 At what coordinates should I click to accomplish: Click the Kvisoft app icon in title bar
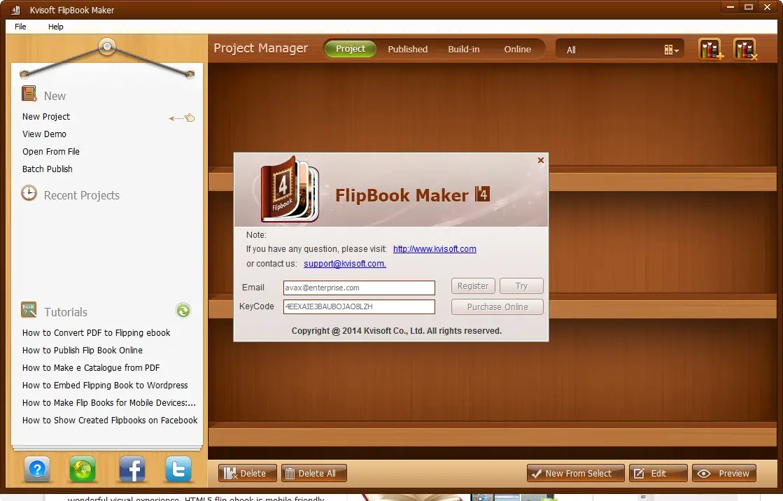[x=16, y=10]
